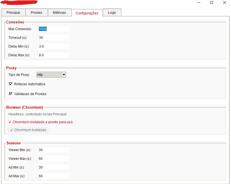Click the 'Chromium instalado e pronto para uso' text
Screen dimensions: 231x184
coord(43,122)
